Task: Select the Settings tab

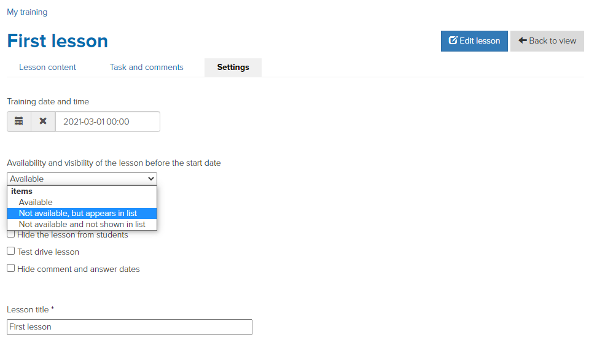Action: pos(233,67)
